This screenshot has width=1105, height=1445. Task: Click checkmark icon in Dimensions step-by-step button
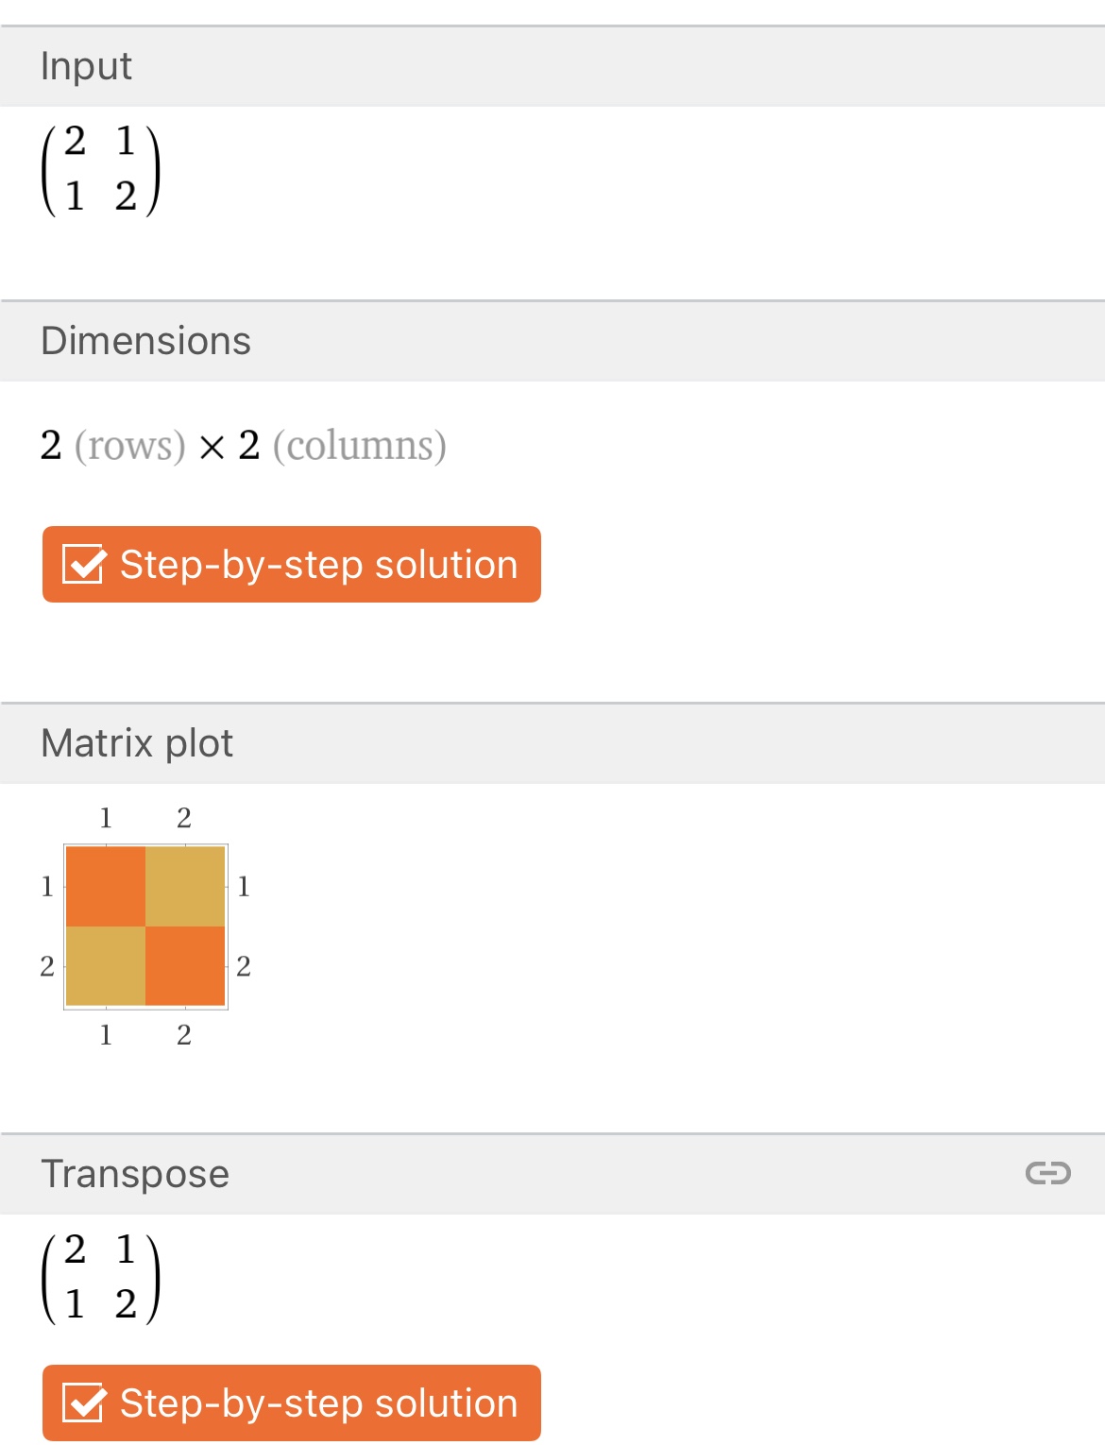[83, 564]
